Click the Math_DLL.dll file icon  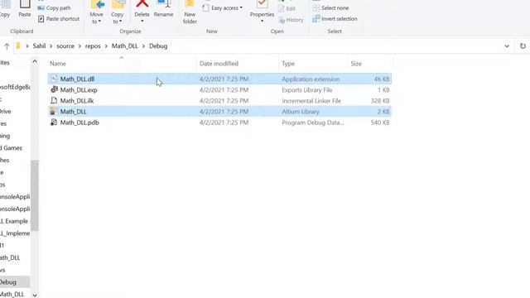54,79
